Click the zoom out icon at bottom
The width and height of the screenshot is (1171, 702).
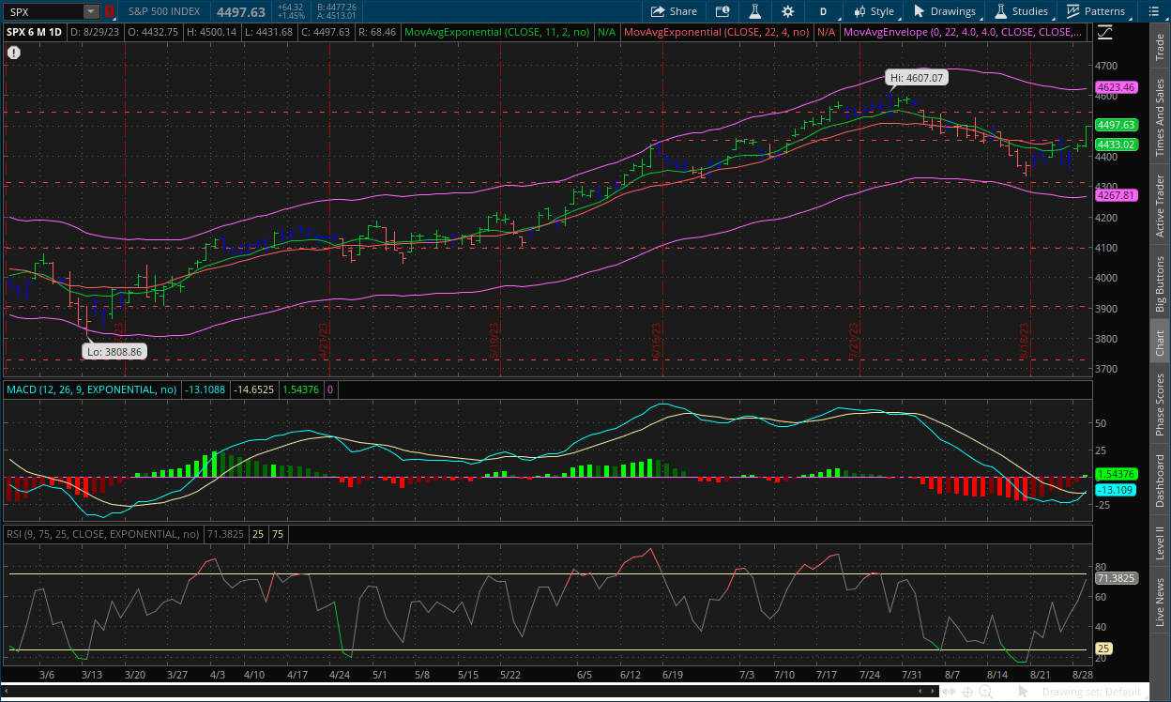(x=1004, y=692)
